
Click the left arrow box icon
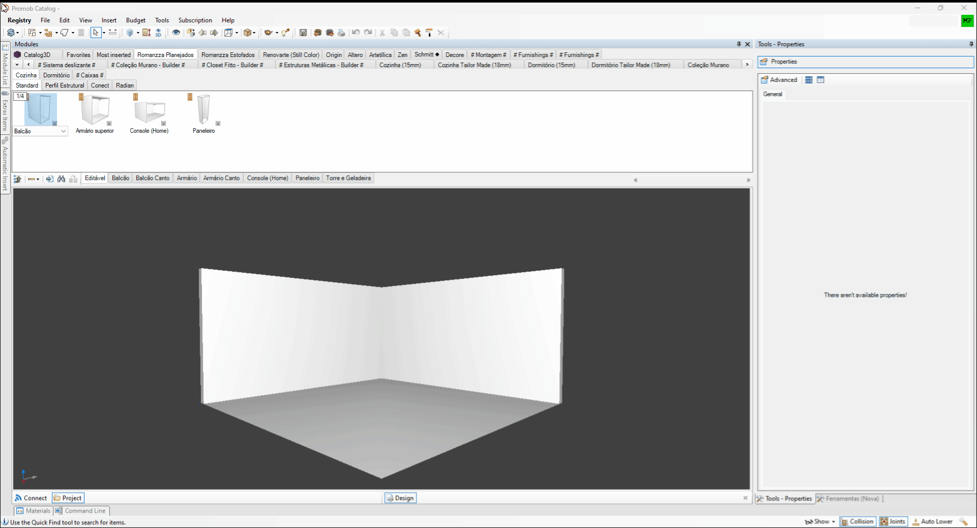click(202, 33)
